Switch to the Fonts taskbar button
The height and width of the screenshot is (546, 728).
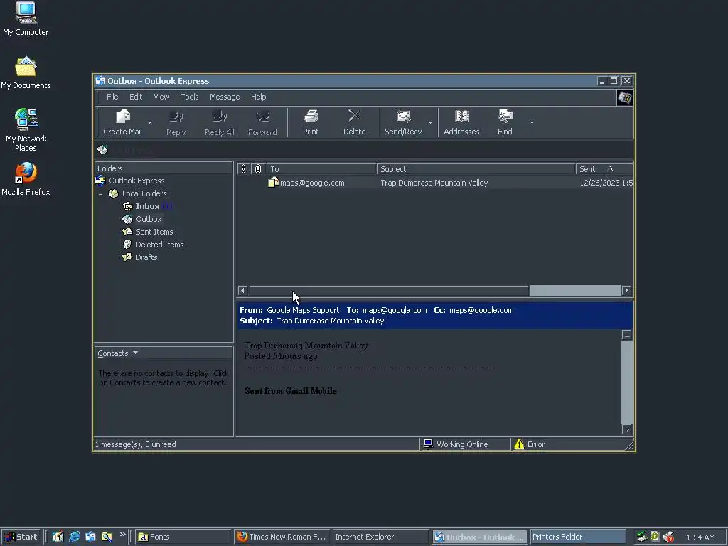(183, 537)
